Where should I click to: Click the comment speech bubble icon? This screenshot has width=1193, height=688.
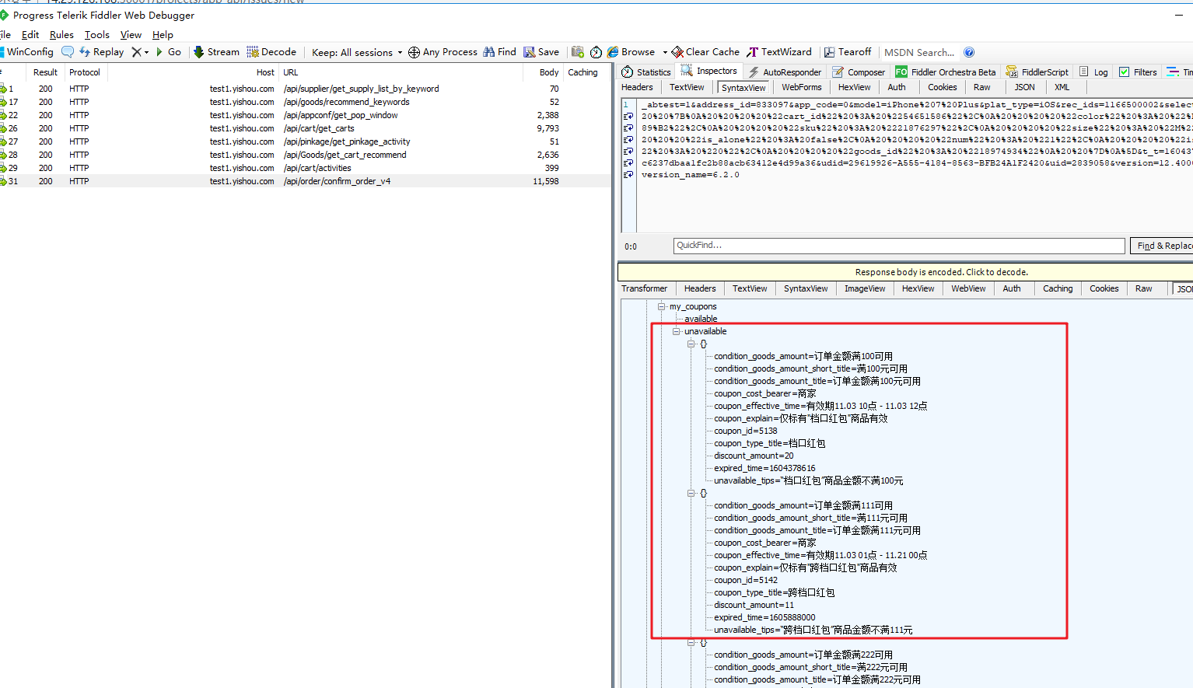[68, 52]
